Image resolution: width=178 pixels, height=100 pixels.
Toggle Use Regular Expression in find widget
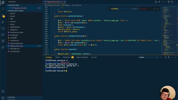coord(137,9)
